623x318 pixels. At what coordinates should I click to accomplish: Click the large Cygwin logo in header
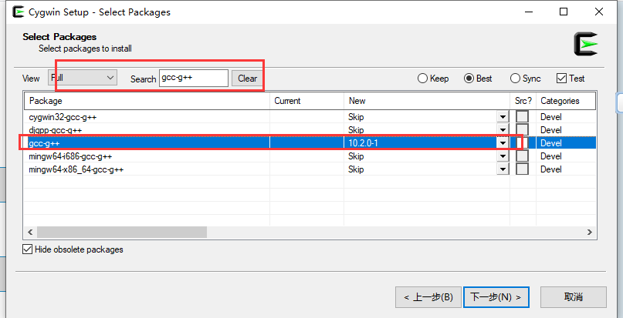(x=586, y=44)
